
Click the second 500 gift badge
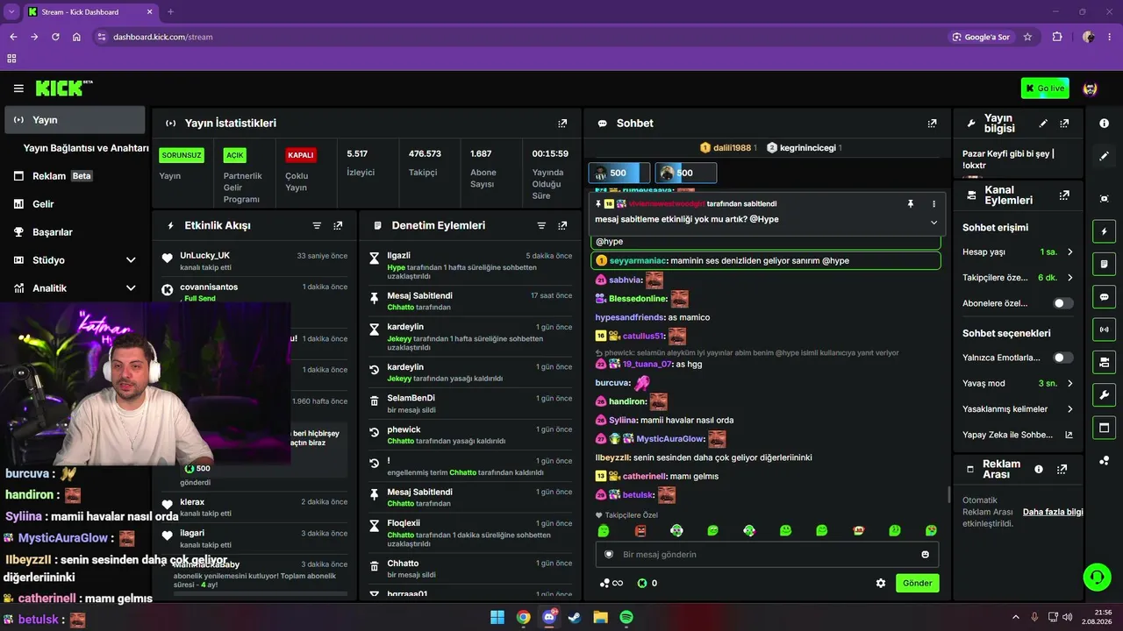click(686, 173)
